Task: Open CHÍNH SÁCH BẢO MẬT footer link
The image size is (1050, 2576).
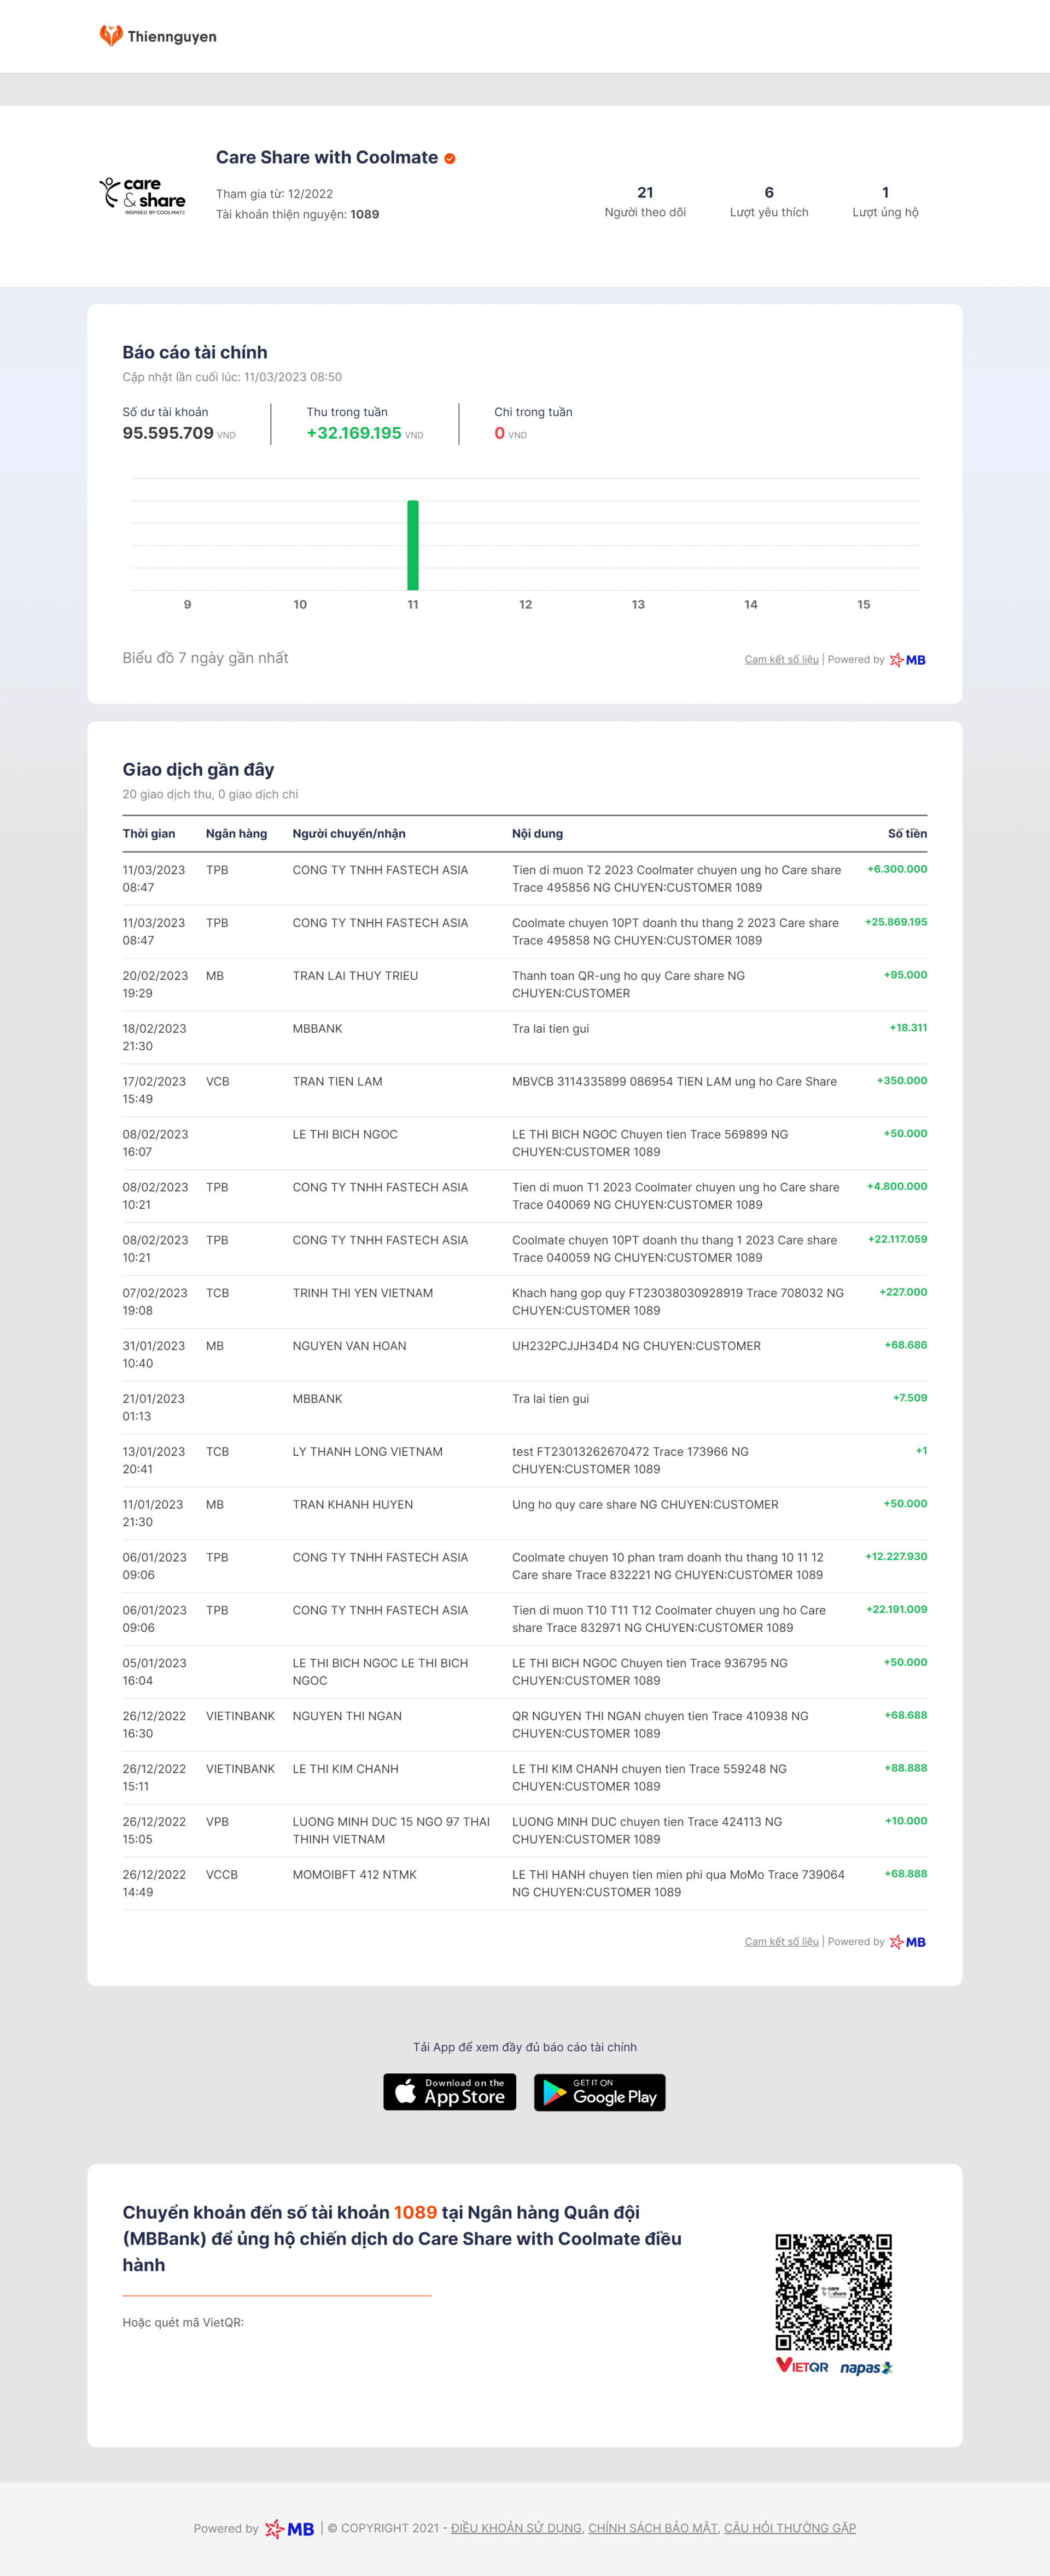Action: 653,2528
